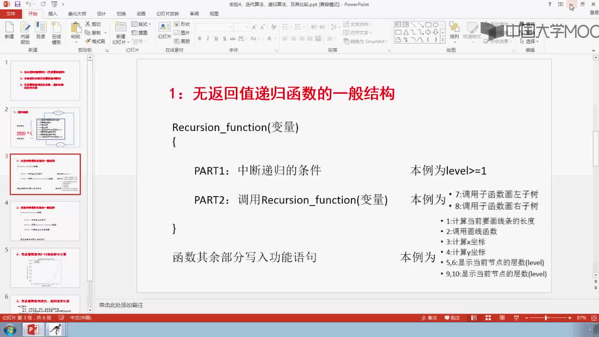
Task: Open the 复制 copy dropdown arrow
Action: [105, 33]
